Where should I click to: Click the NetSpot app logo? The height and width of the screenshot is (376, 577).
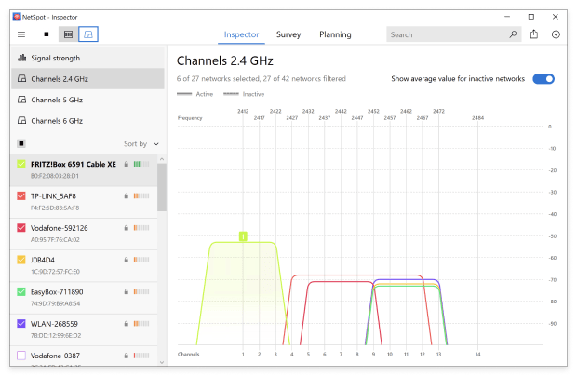pyautogui.click(x=17, y=17)
